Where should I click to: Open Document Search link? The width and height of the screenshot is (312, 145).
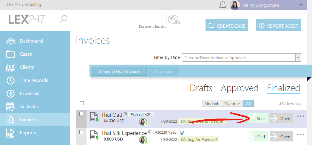point(152,26)
